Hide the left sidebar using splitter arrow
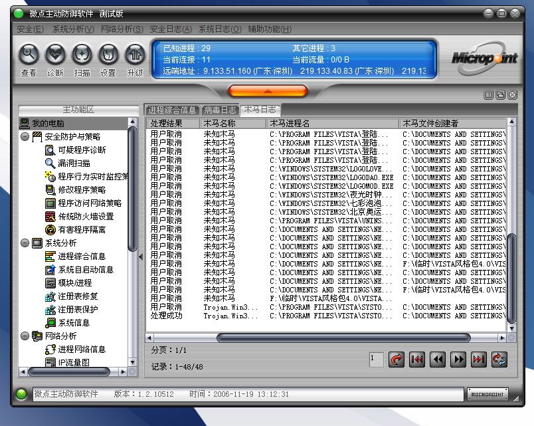The image size is (534, 426). 141,257
